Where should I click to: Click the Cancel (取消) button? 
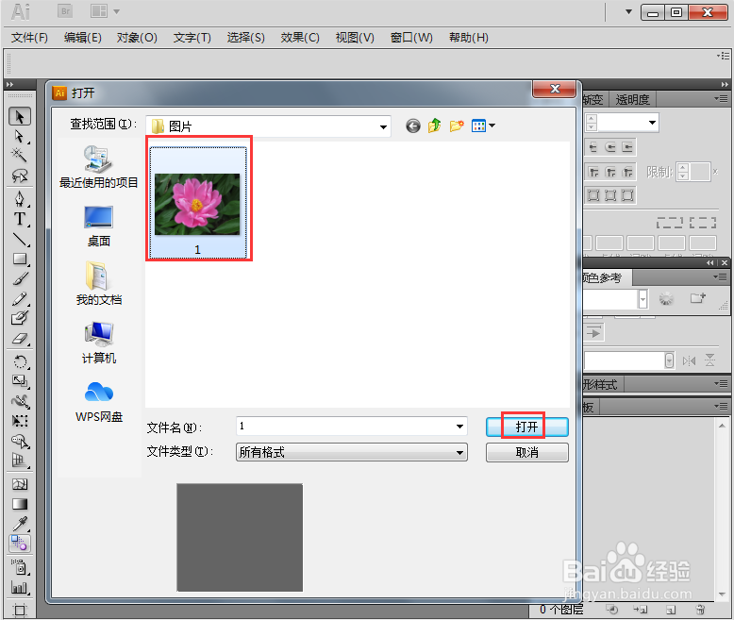click(x=527, y=452)
